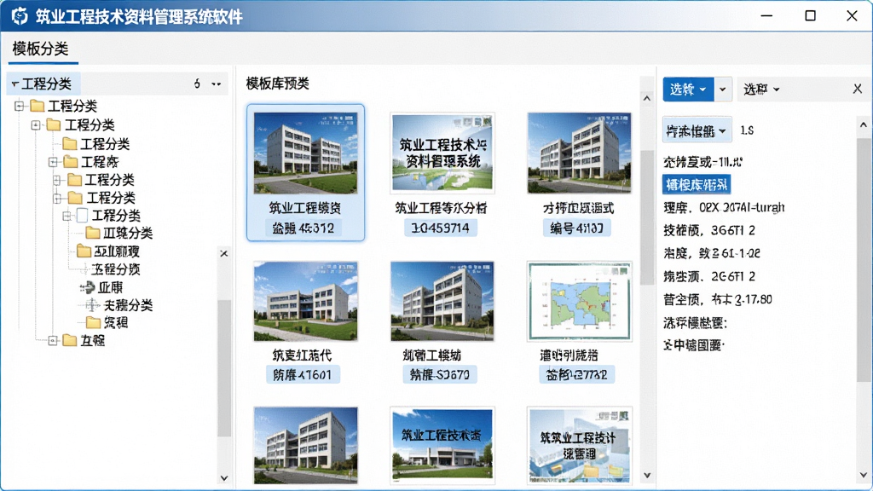Click the small X beside the tree scrollbar
The image size is (873, 491).
click(x=224, y=253)
